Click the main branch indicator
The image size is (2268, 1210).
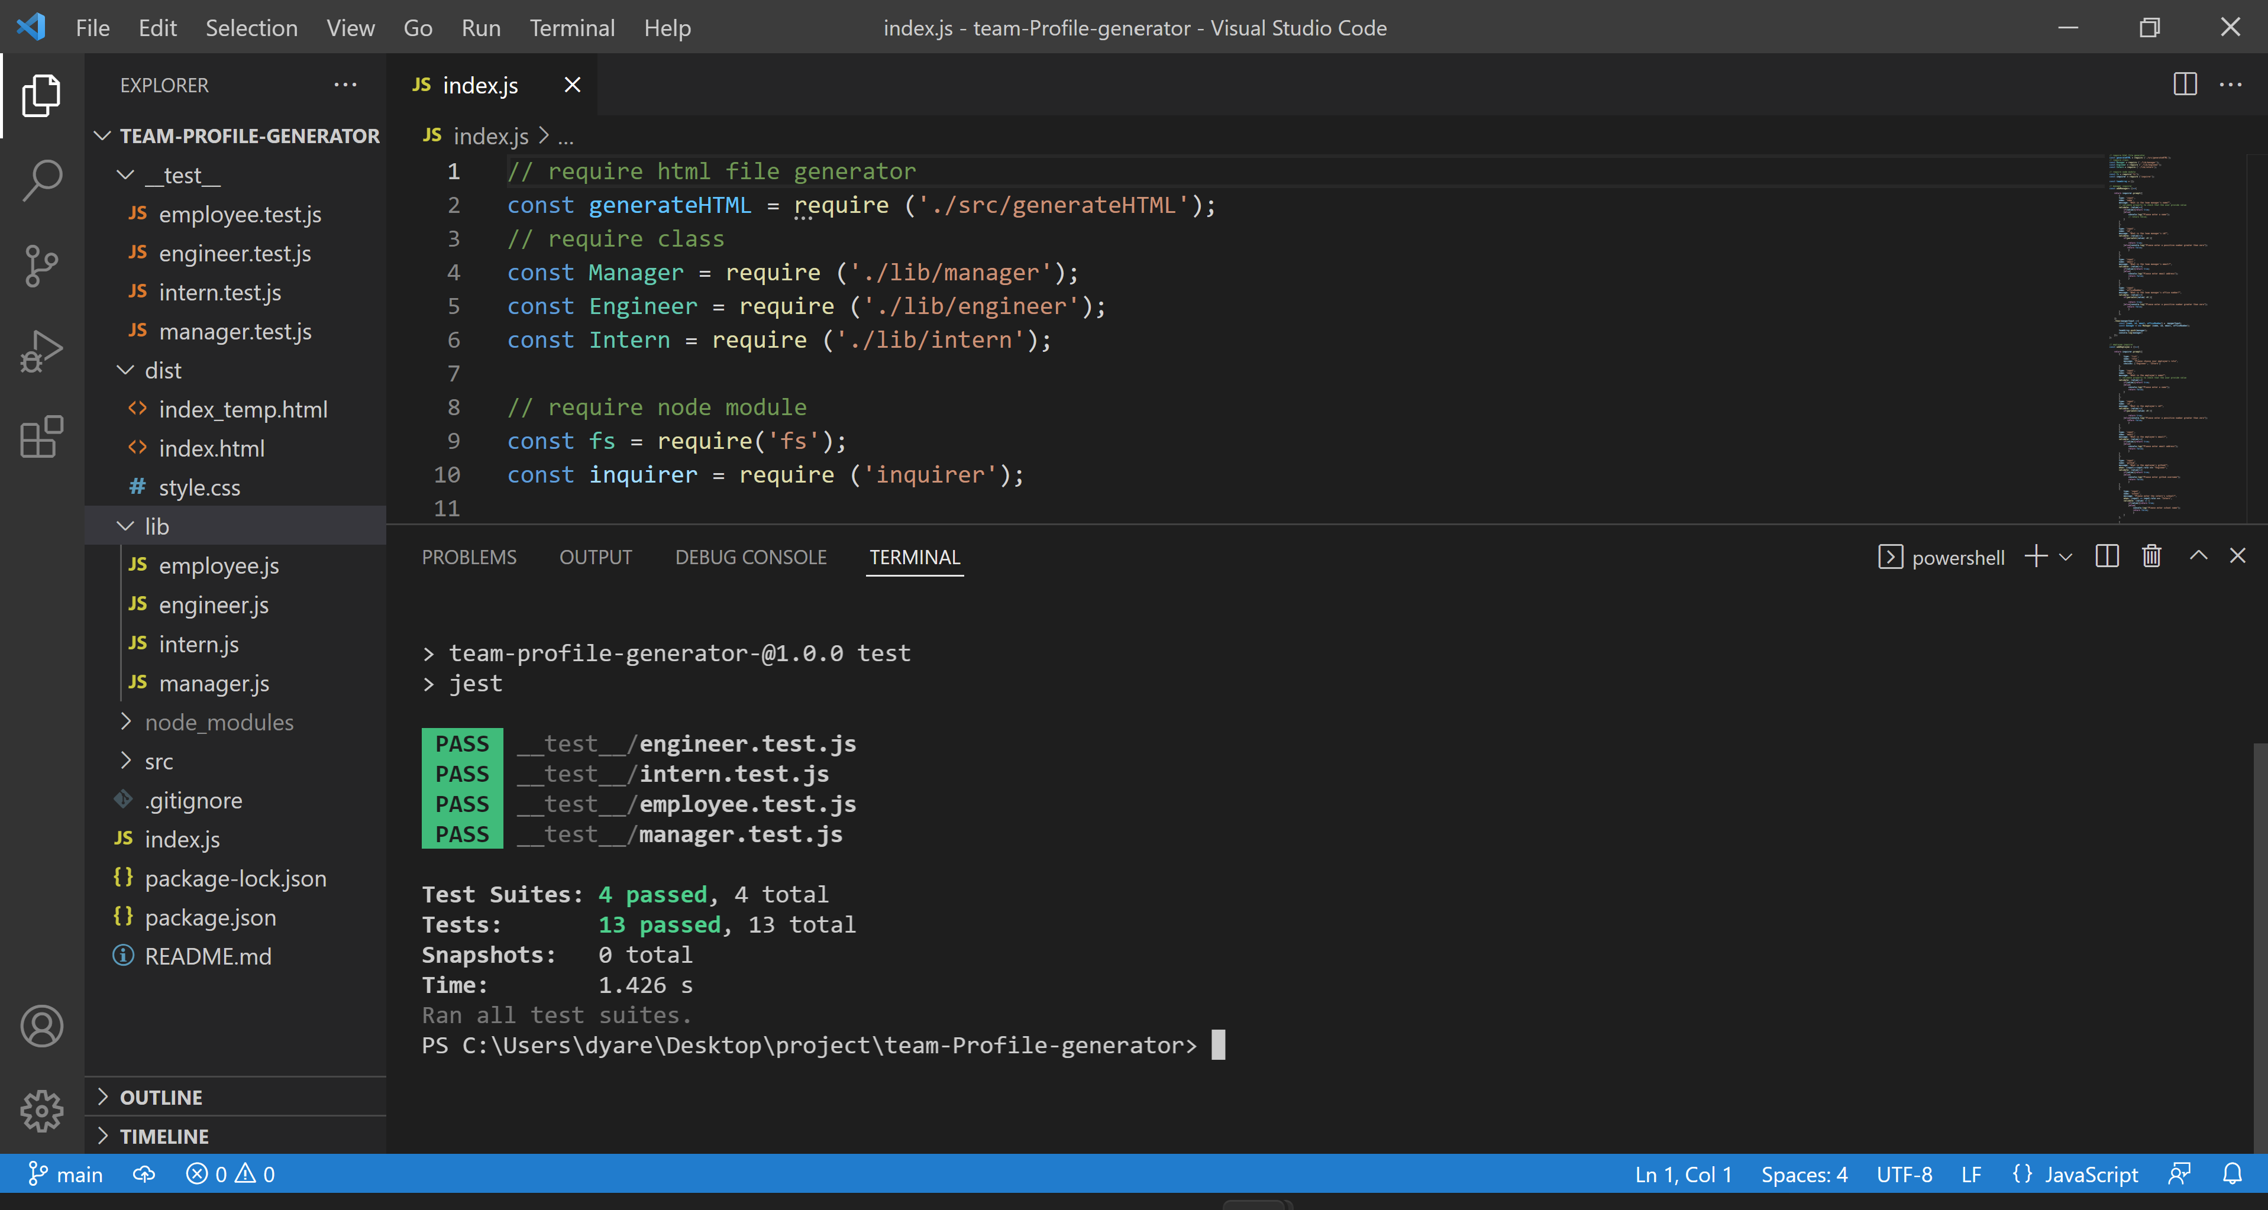(x=66, y=1174)
